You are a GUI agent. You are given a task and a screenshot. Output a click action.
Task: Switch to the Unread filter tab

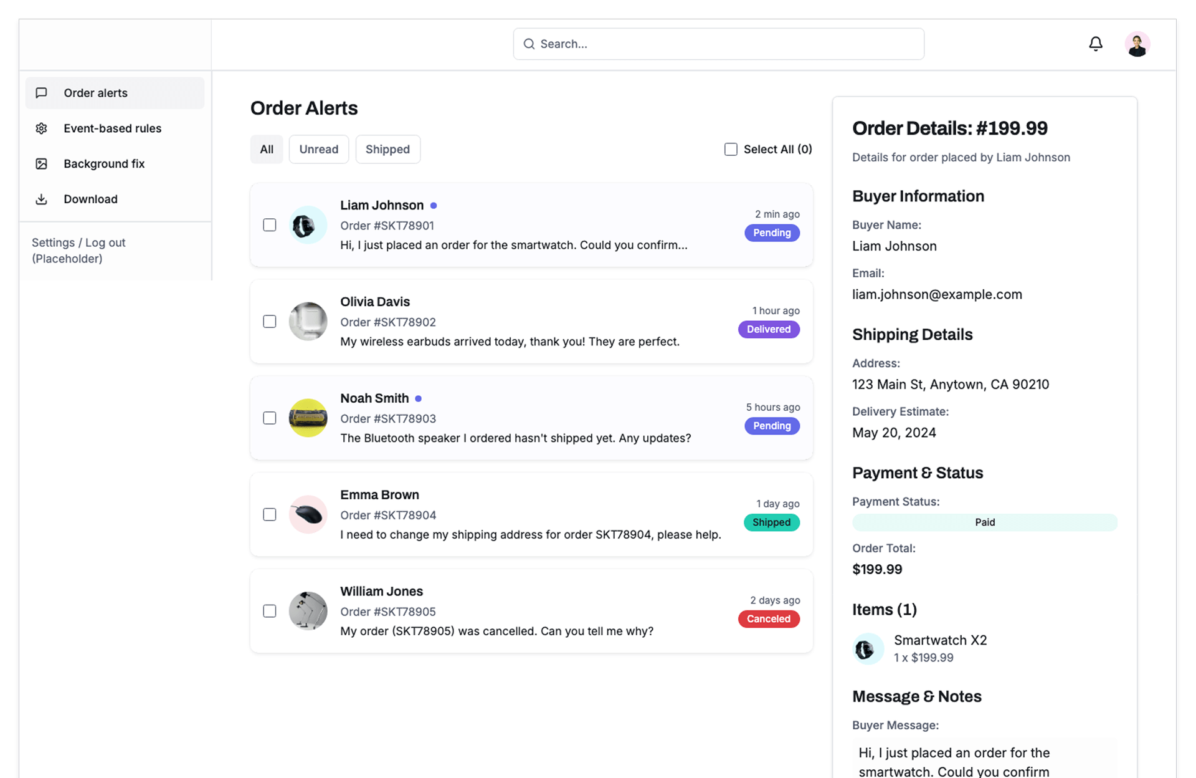[318, 150]
